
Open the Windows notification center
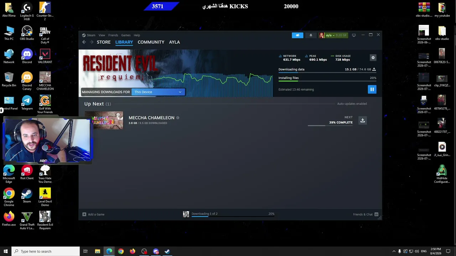(x=448, y=251)
